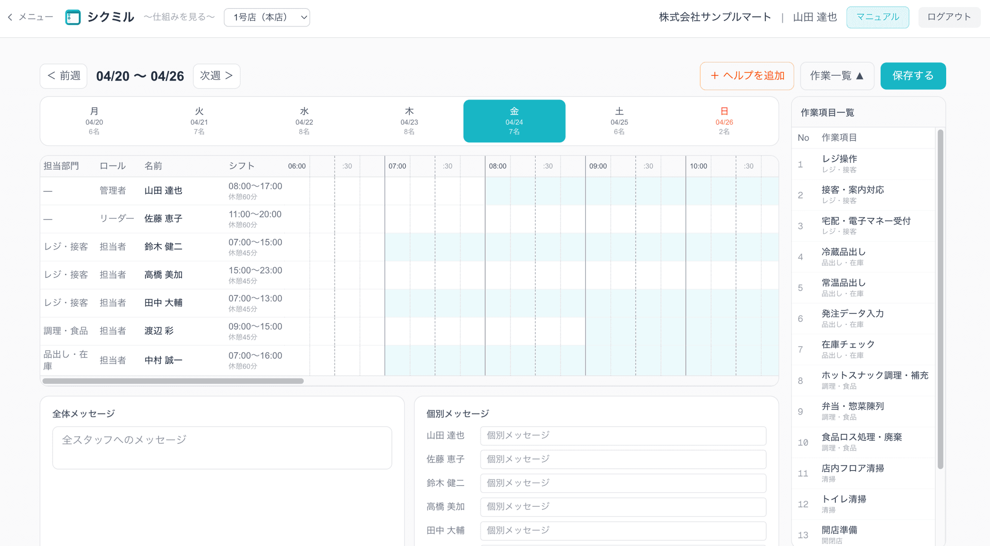Click the shift time 08:00〜17:00
The image size is (990, 546).
(x=255, y=186)
